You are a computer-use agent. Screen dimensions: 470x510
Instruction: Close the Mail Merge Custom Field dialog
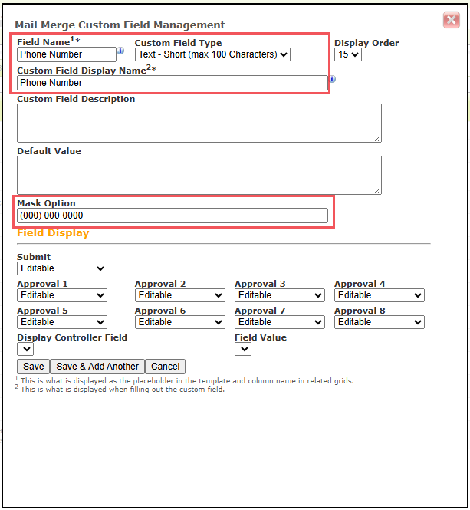coord(451,20)
